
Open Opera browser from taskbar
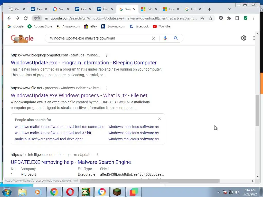coord(70,192)
